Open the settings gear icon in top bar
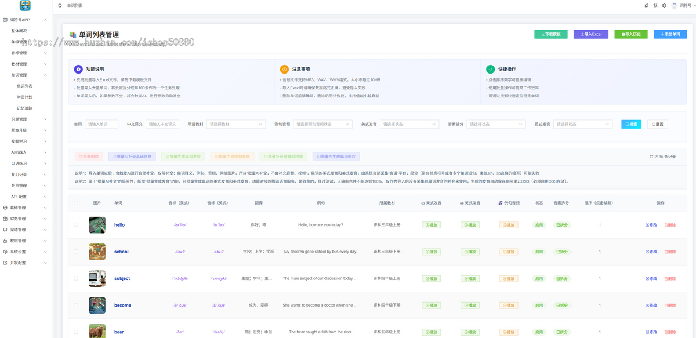Image resolution: width=696 pixels, height=338 pixels. [664, 5]
